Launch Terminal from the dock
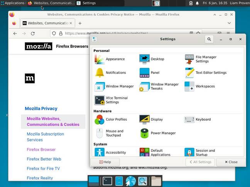The width and height of the screenshot is (250, 187). tap(107, 181)
